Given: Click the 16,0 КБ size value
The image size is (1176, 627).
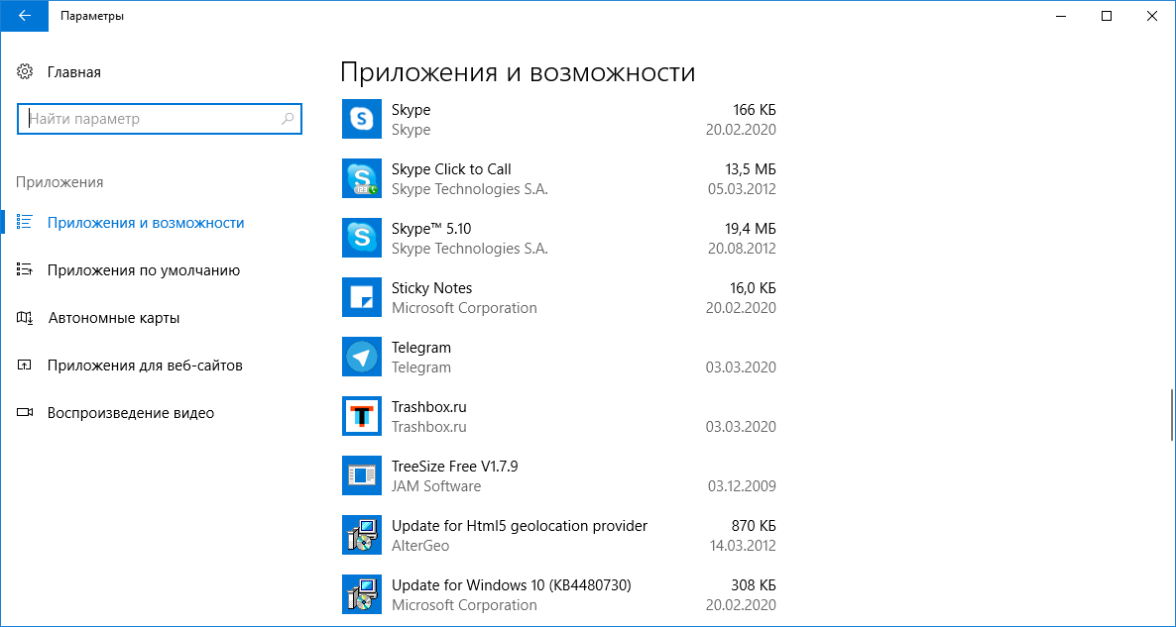Looking at the screenshot, I should click(x=753, y=287).
